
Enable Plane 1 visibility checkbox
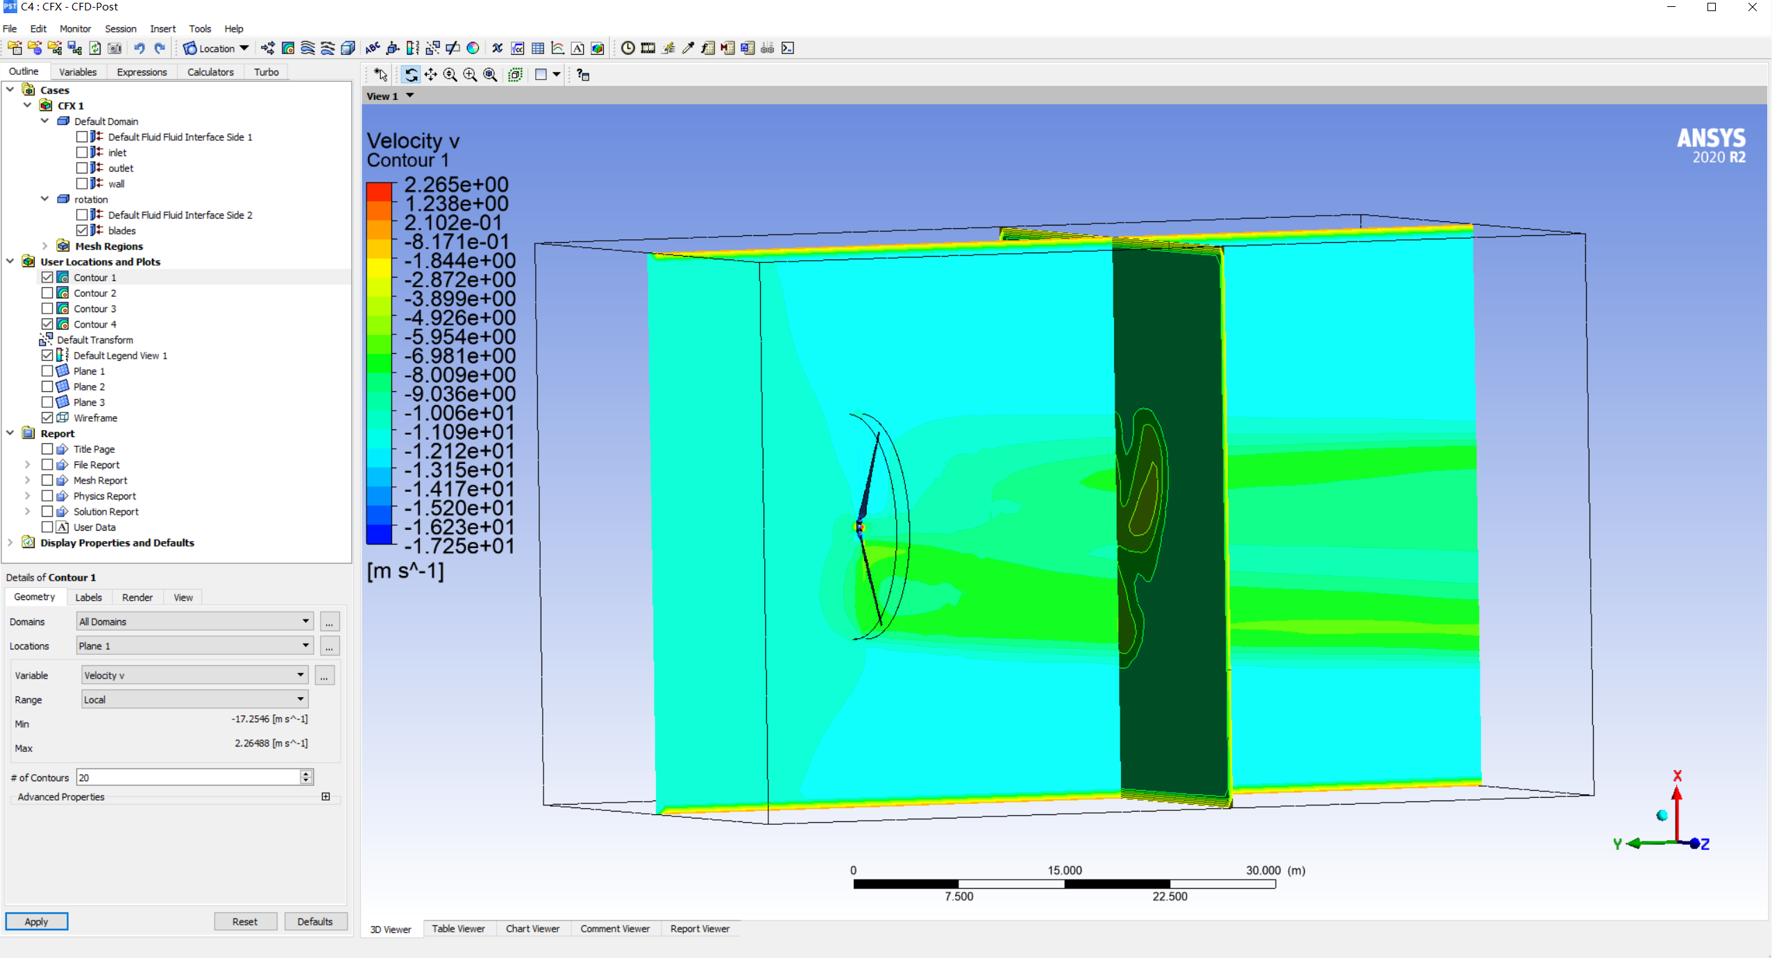47,371
